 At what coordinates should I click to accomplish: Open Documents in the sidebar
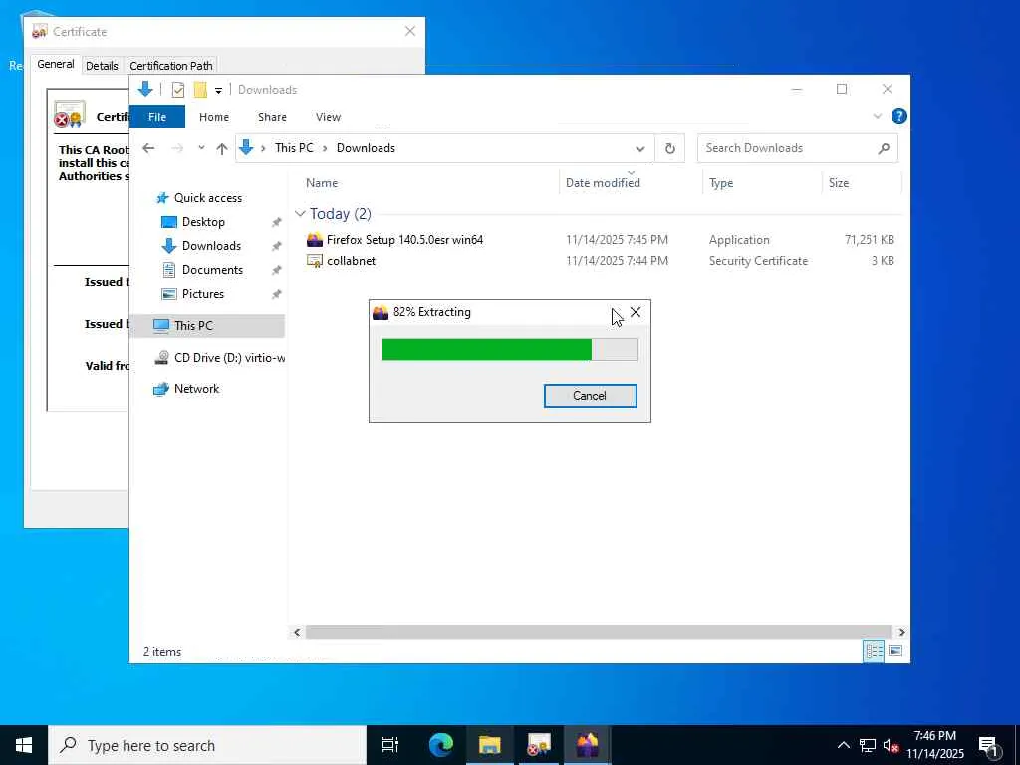click(x=212, y=270)
